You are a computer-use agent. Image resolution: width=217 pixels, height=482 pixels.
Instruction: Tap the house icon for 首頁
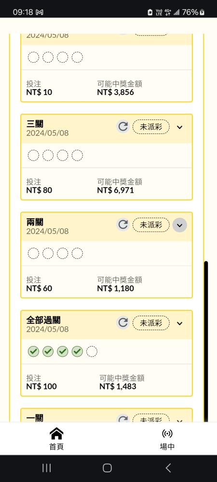pyautogui.click(x=56, y=433)
